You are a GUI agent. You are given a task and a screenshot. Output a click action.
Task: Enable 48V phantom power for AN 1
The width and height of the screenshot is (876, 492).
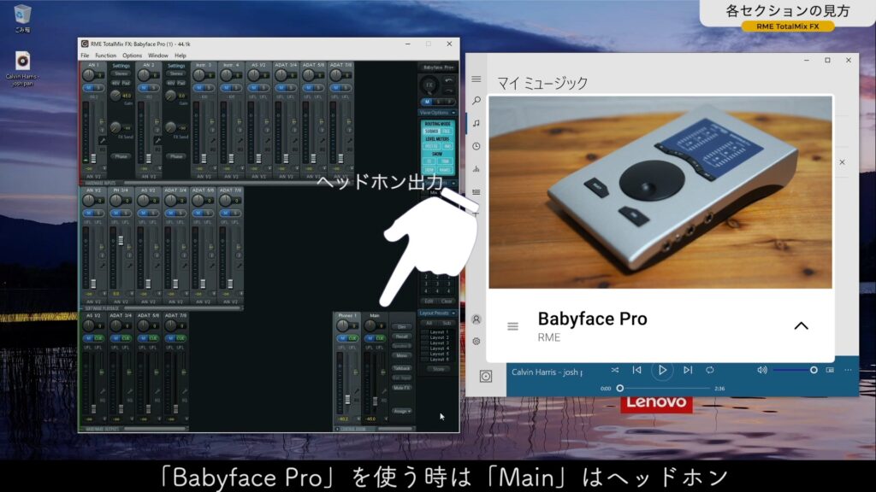pyautogui.click(x=115, y=83)
